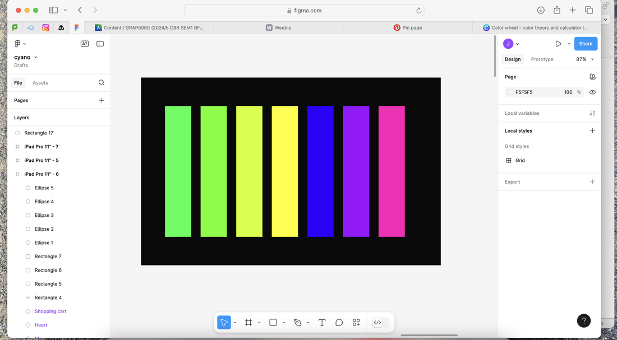This screenshot has width=617, height=340.
Task: Select the Frame tool
Action: click(x=248, y=322)
